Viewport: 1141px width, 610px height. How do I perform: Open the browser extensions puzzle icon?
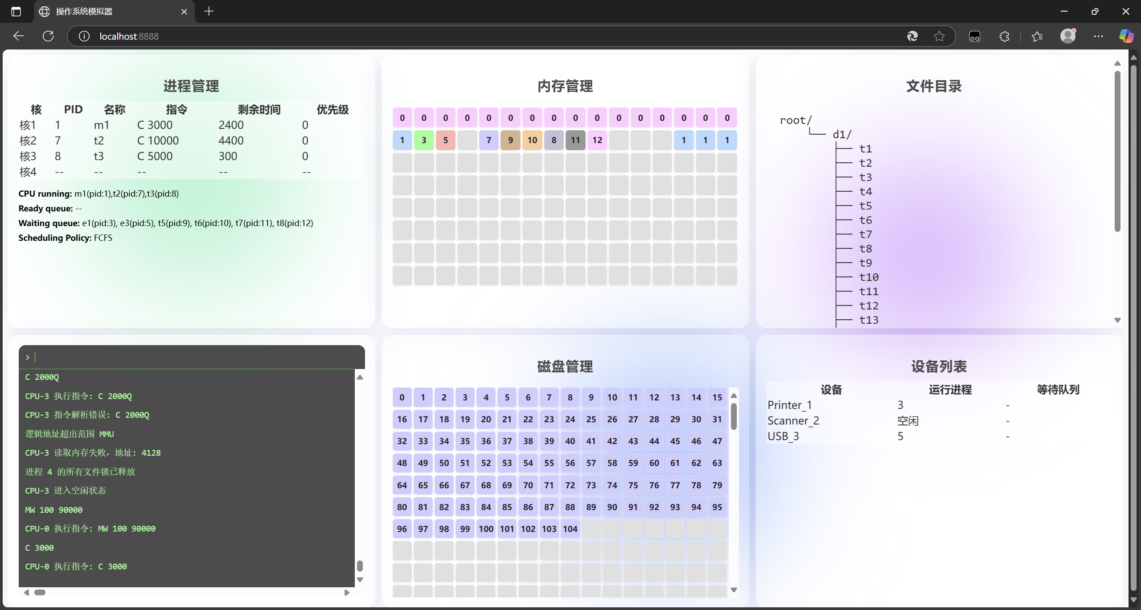[1004, 36]
